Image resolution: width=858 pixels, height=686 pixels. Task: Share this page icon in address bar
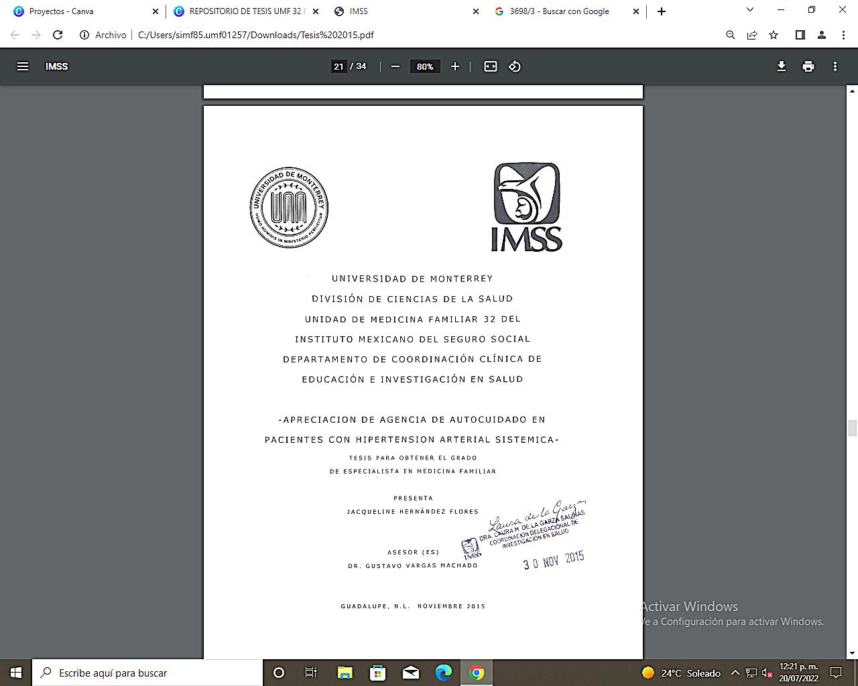(x=752, y=35)
